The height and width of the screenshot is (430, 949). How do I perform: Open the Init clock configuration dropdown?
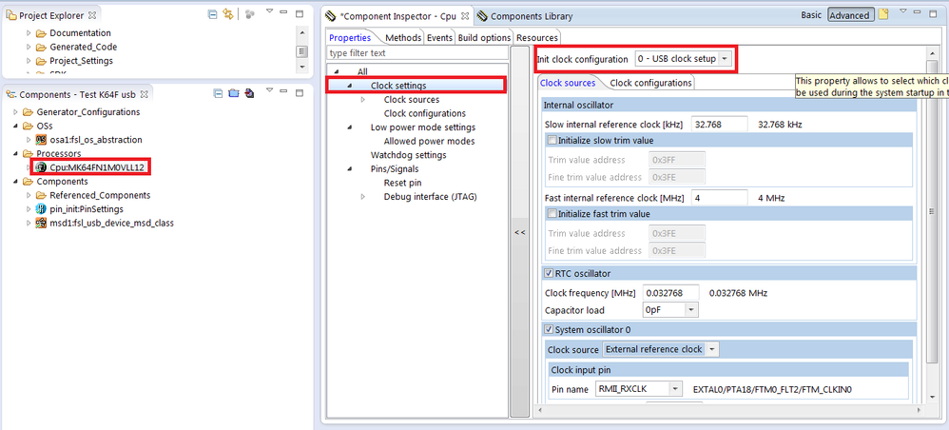click(x=726, y=59)
